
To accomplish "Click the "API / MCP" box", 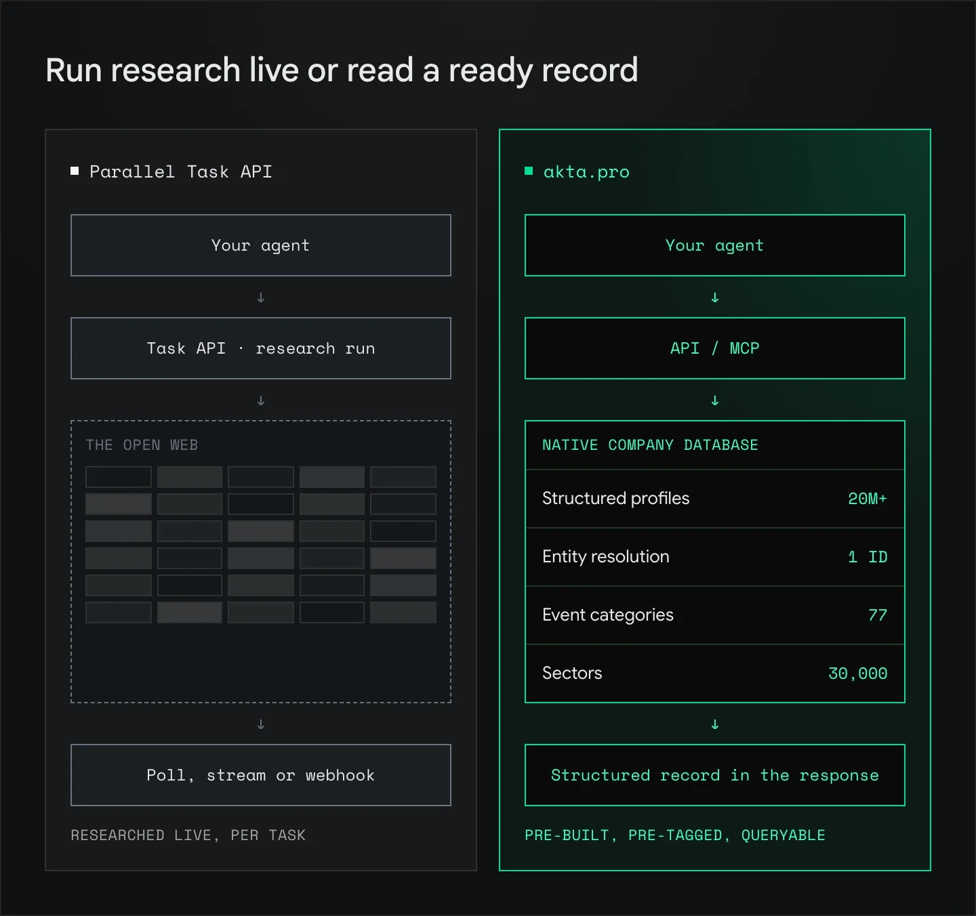I will point(715,348).
